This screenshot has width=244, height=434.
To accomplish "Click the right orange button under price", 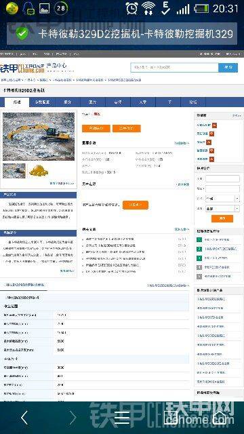I will [127, 128].
